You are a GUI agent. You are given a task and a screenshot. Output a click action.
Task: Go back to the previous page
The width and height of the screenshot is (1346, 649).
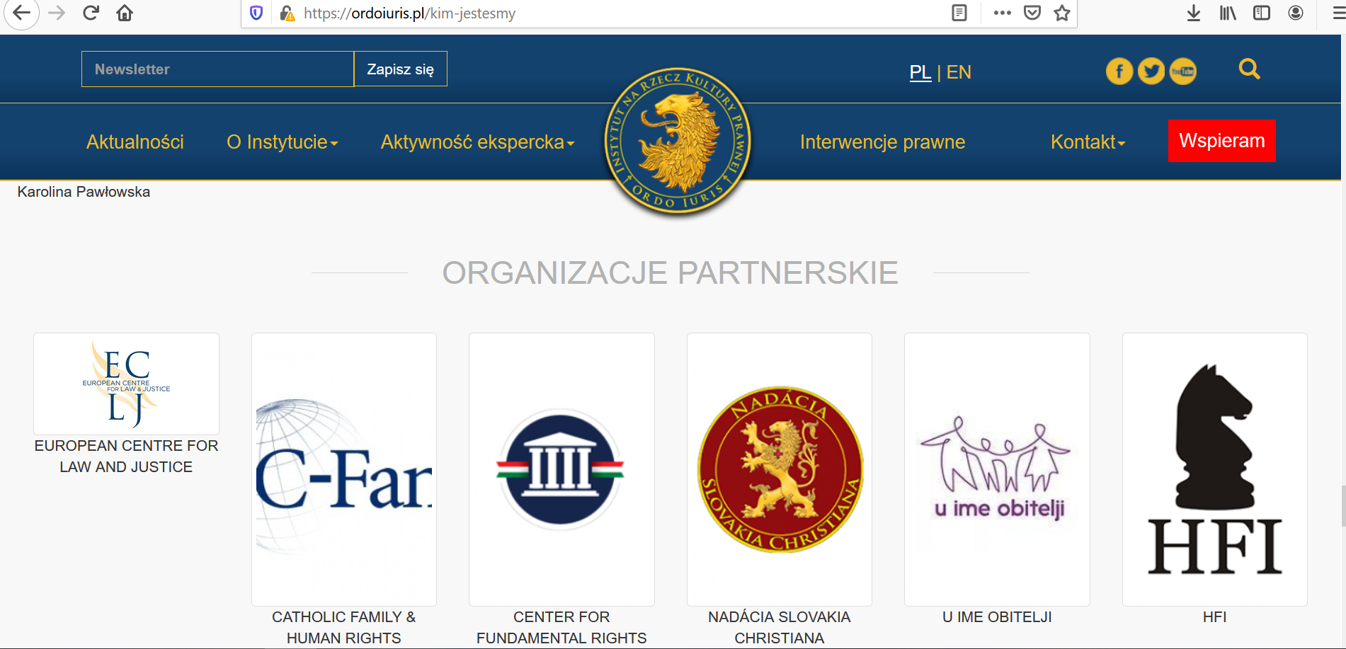[x=22, y=13]
